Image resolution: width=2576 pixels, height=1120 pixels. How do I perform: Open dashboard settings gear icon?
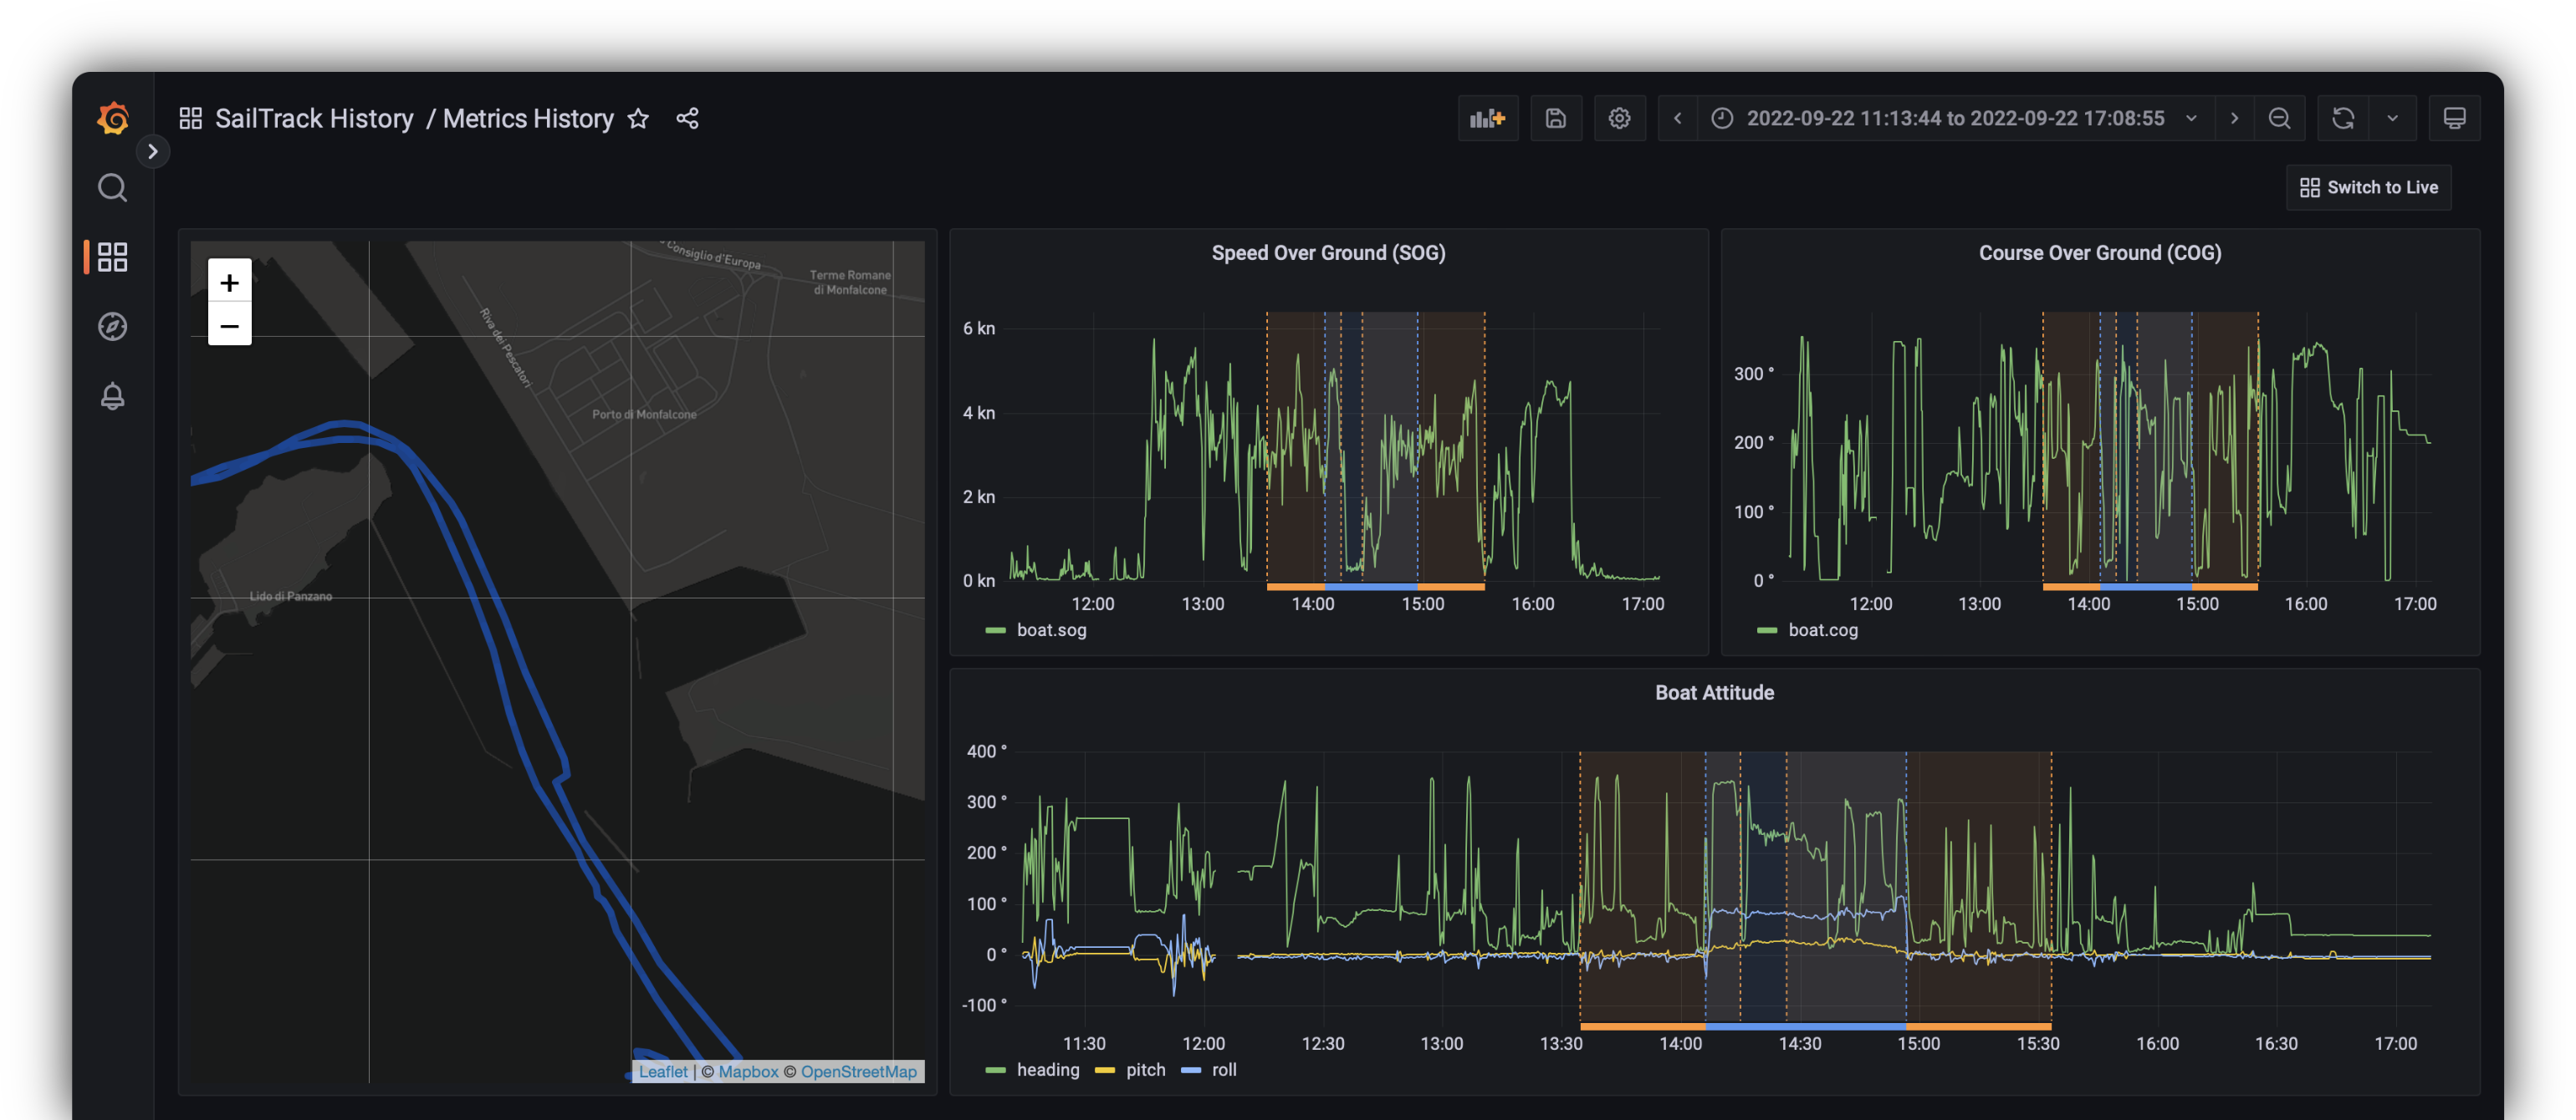(1619, 119)
